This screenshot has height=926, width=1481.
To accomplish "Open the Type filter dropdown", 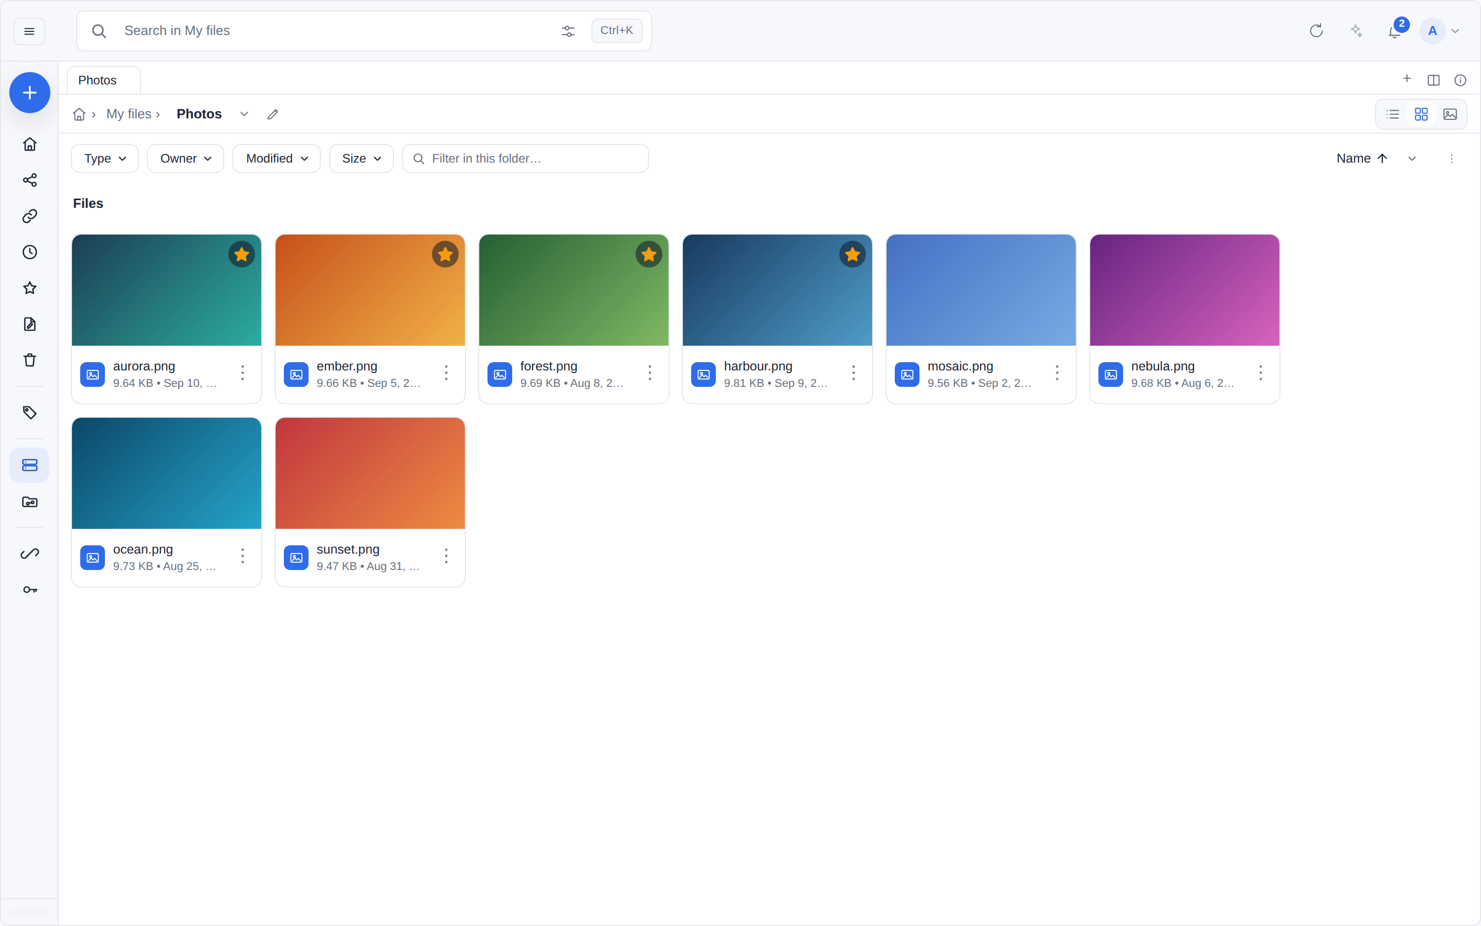I will (105, 158).
